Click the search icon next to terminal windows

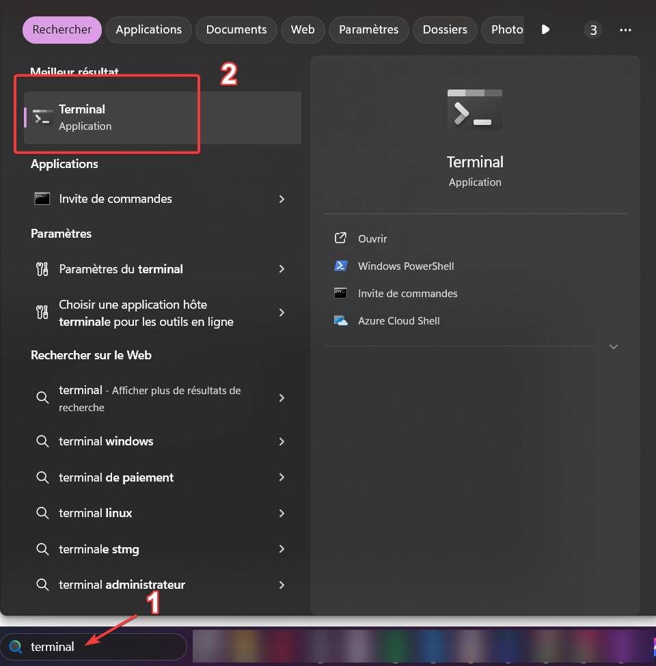click(x=42, y=441)
